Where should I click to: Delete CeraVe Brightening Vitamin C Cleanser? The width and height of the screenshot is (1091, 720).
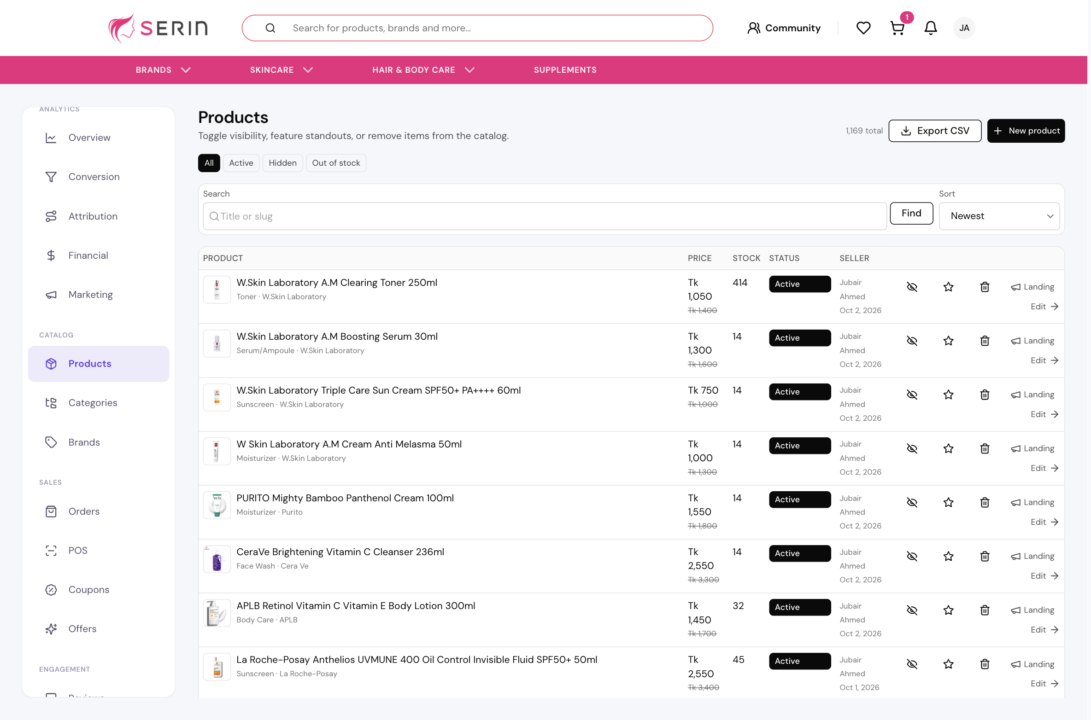pos(985,556)
